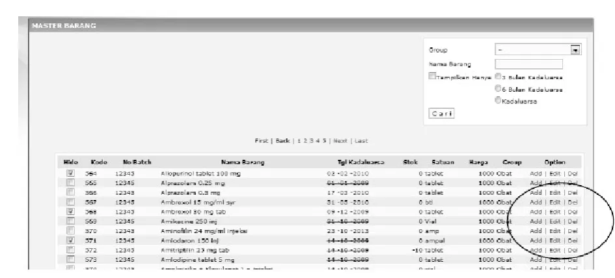The image size is (615, 278).
Task: Click Add for Ambroxol 30 mg tab
Action: click(x=536, y=212)
